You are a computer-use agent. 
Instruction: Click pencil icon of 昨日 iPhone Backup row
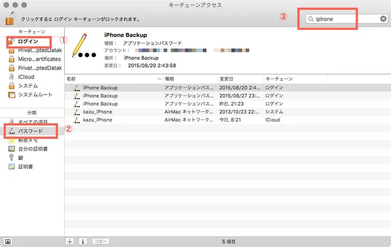pos(77,104)
